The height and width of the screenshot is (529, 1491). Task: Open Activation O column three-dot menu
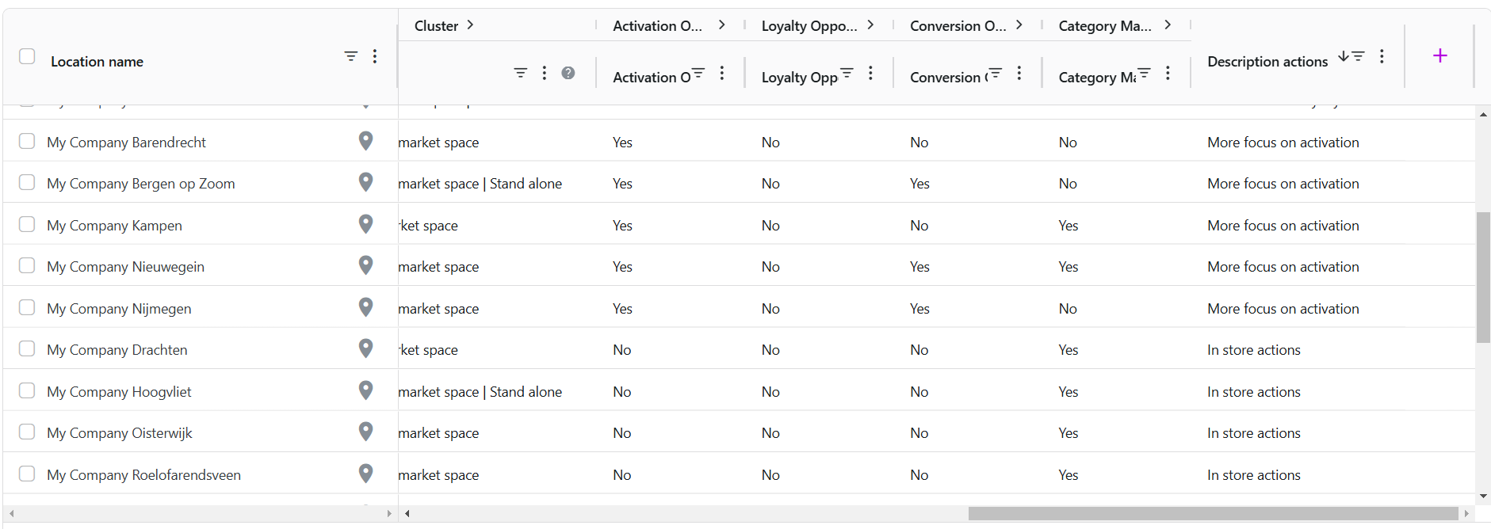pyautogui.click(x=722, y=73)
